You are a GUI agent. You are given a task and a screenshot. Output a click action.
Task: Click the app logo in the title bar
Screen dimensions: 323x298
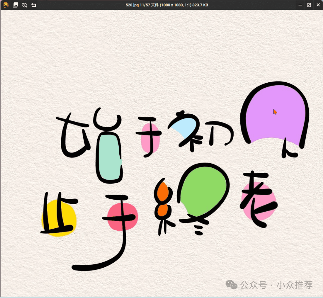[6, 5]
